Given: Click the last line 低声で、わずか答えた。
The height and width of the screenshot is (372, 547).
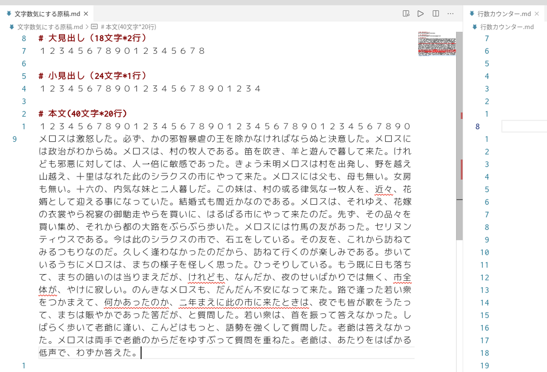Looking at the screenshot, I should (x=89, y=353).
